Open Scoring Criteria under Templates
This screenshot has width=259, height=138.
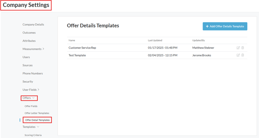point(33,135)
